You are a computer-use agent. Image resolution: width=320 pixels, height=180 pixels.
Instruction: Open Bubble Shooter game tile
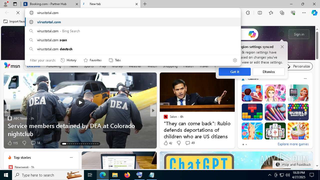pos(298,112)
